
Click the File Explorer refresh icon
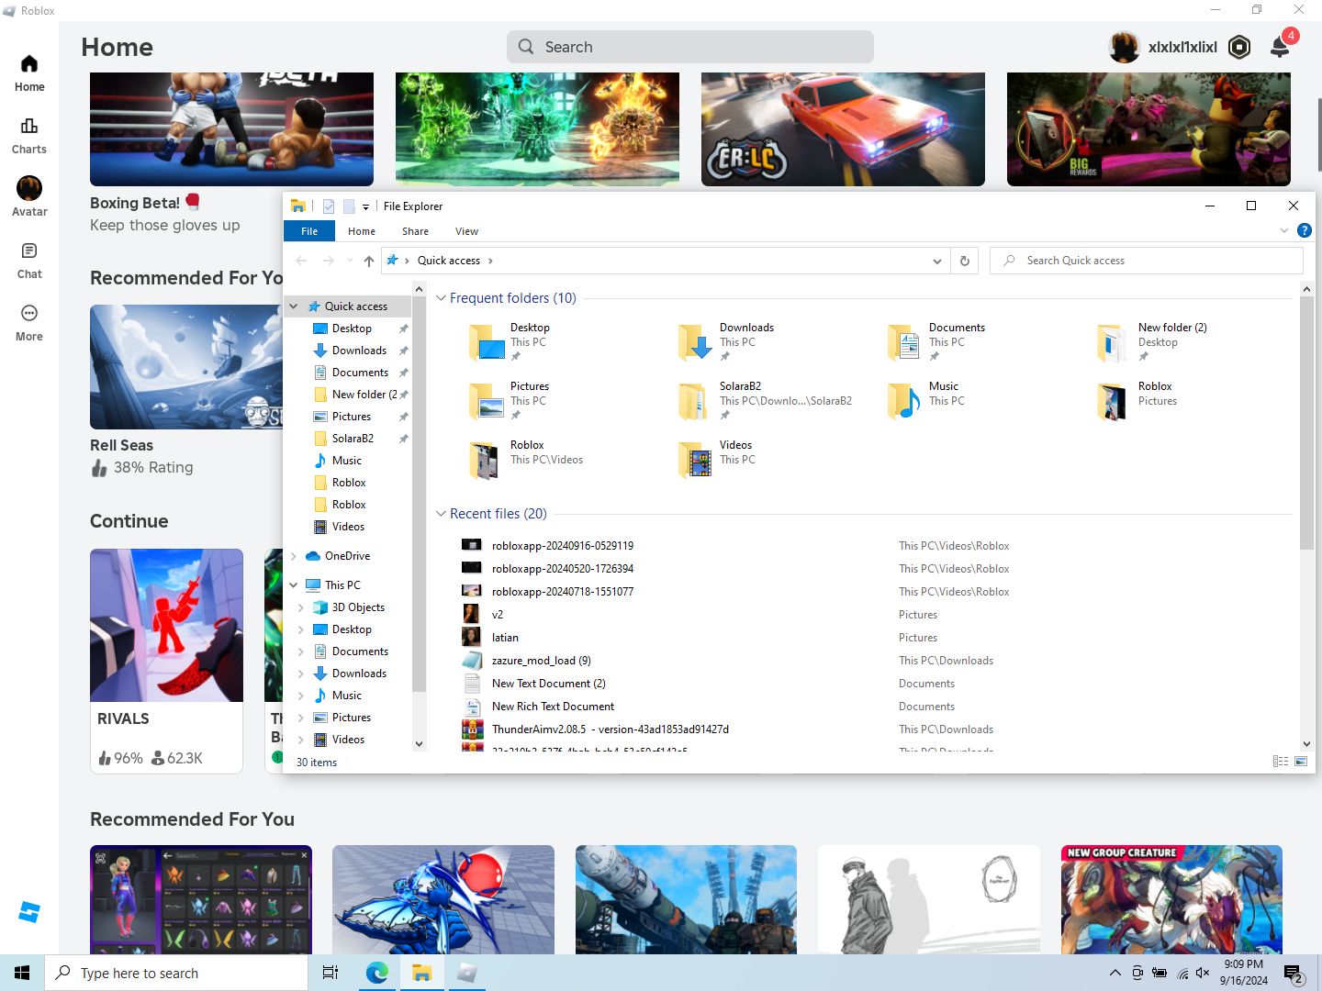tap(964, 261)
